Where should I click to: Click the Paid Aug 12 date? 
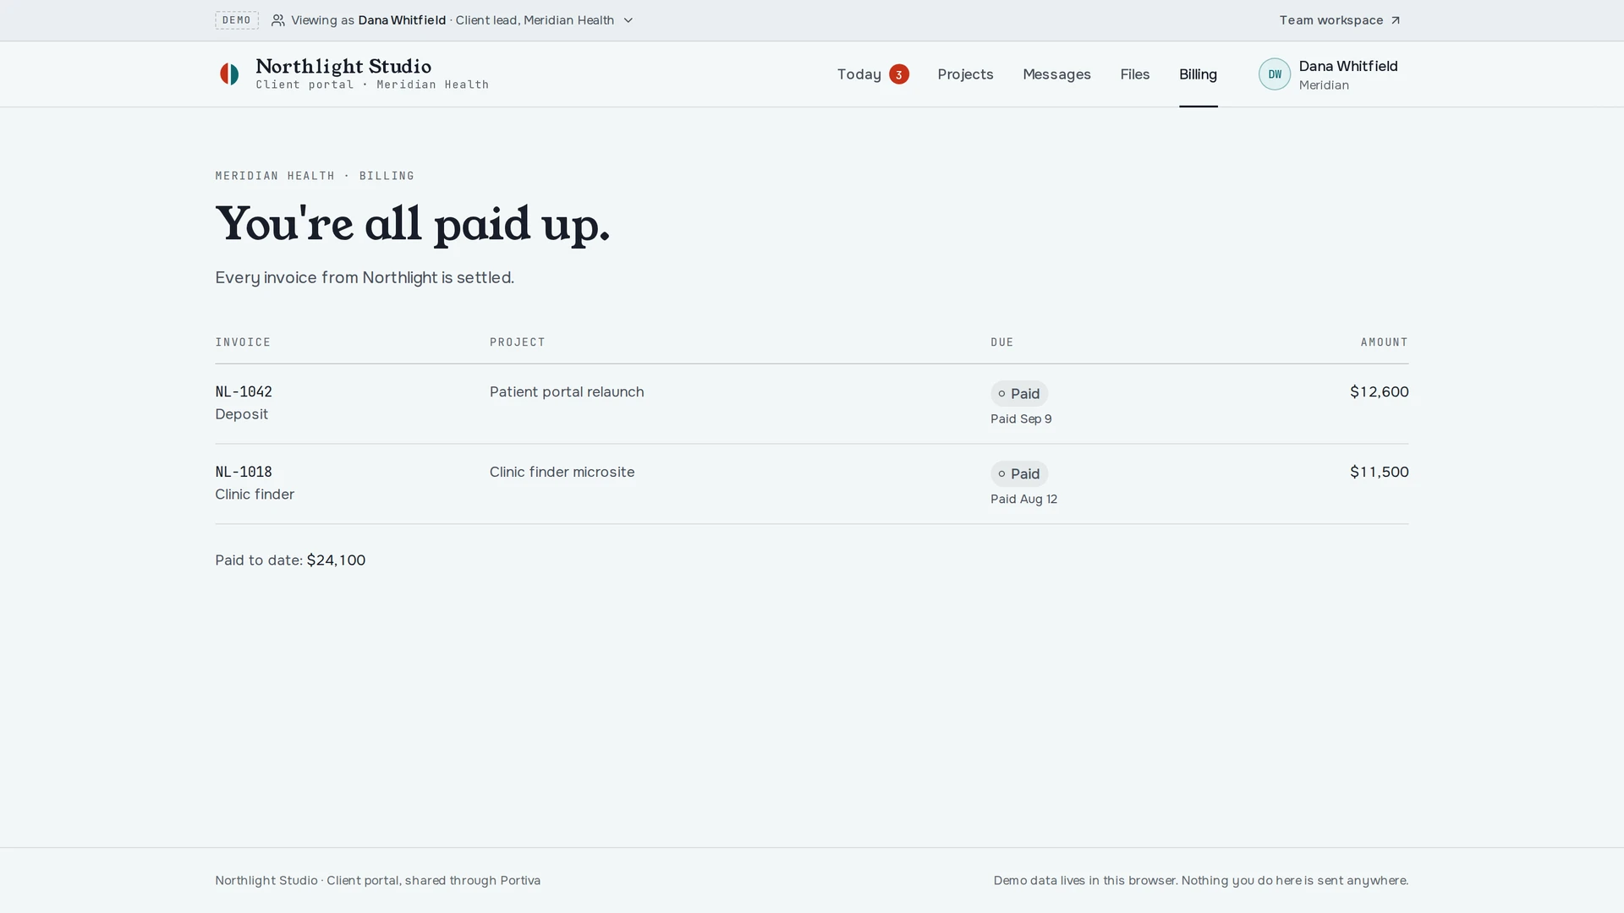coord(1023,500)
